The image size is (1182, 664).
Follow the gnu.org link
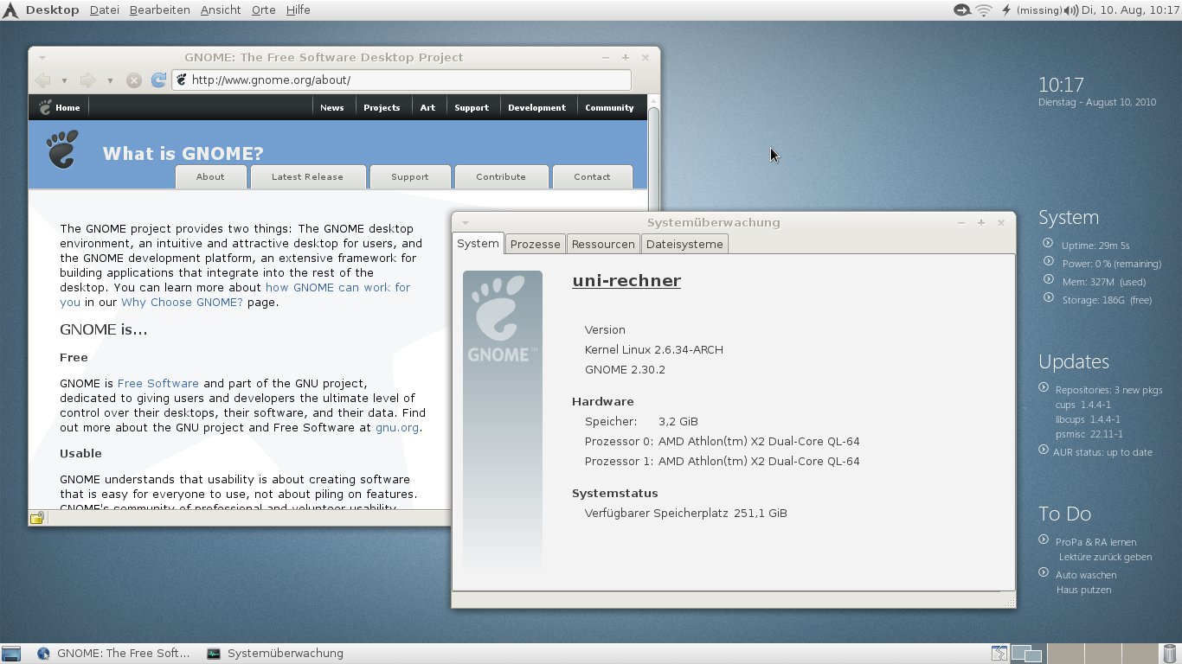click(397, 428)
